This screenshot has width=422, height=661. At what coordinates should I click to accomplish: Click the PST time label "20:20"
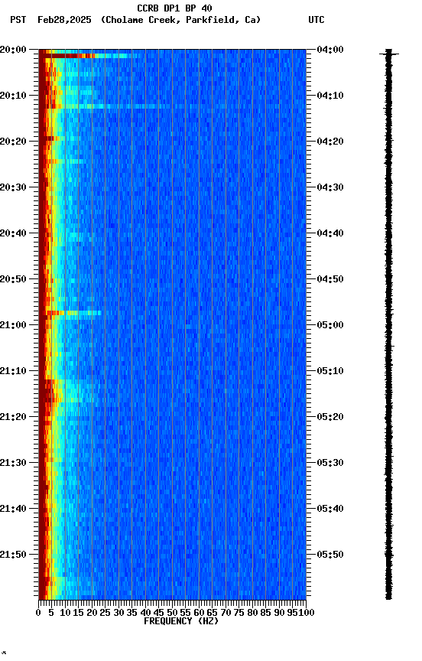pos(13,142)
